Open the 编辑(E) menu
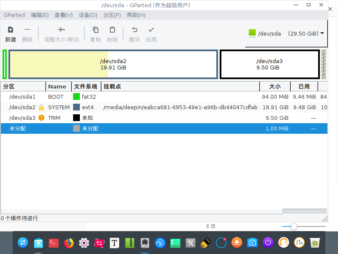 point(40,15)
